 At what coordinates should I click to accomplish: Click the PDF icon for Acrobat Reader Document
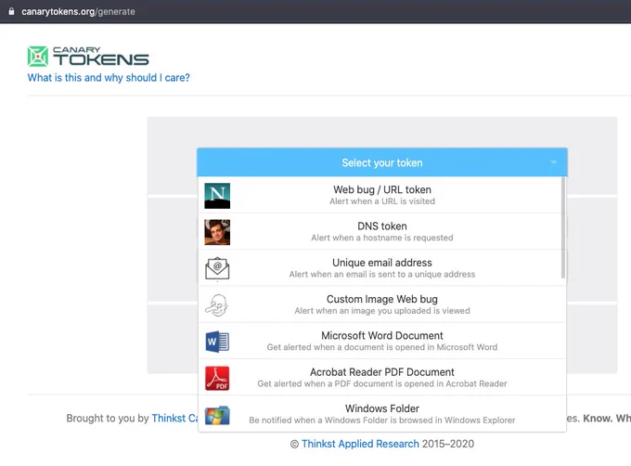[217, 378]
